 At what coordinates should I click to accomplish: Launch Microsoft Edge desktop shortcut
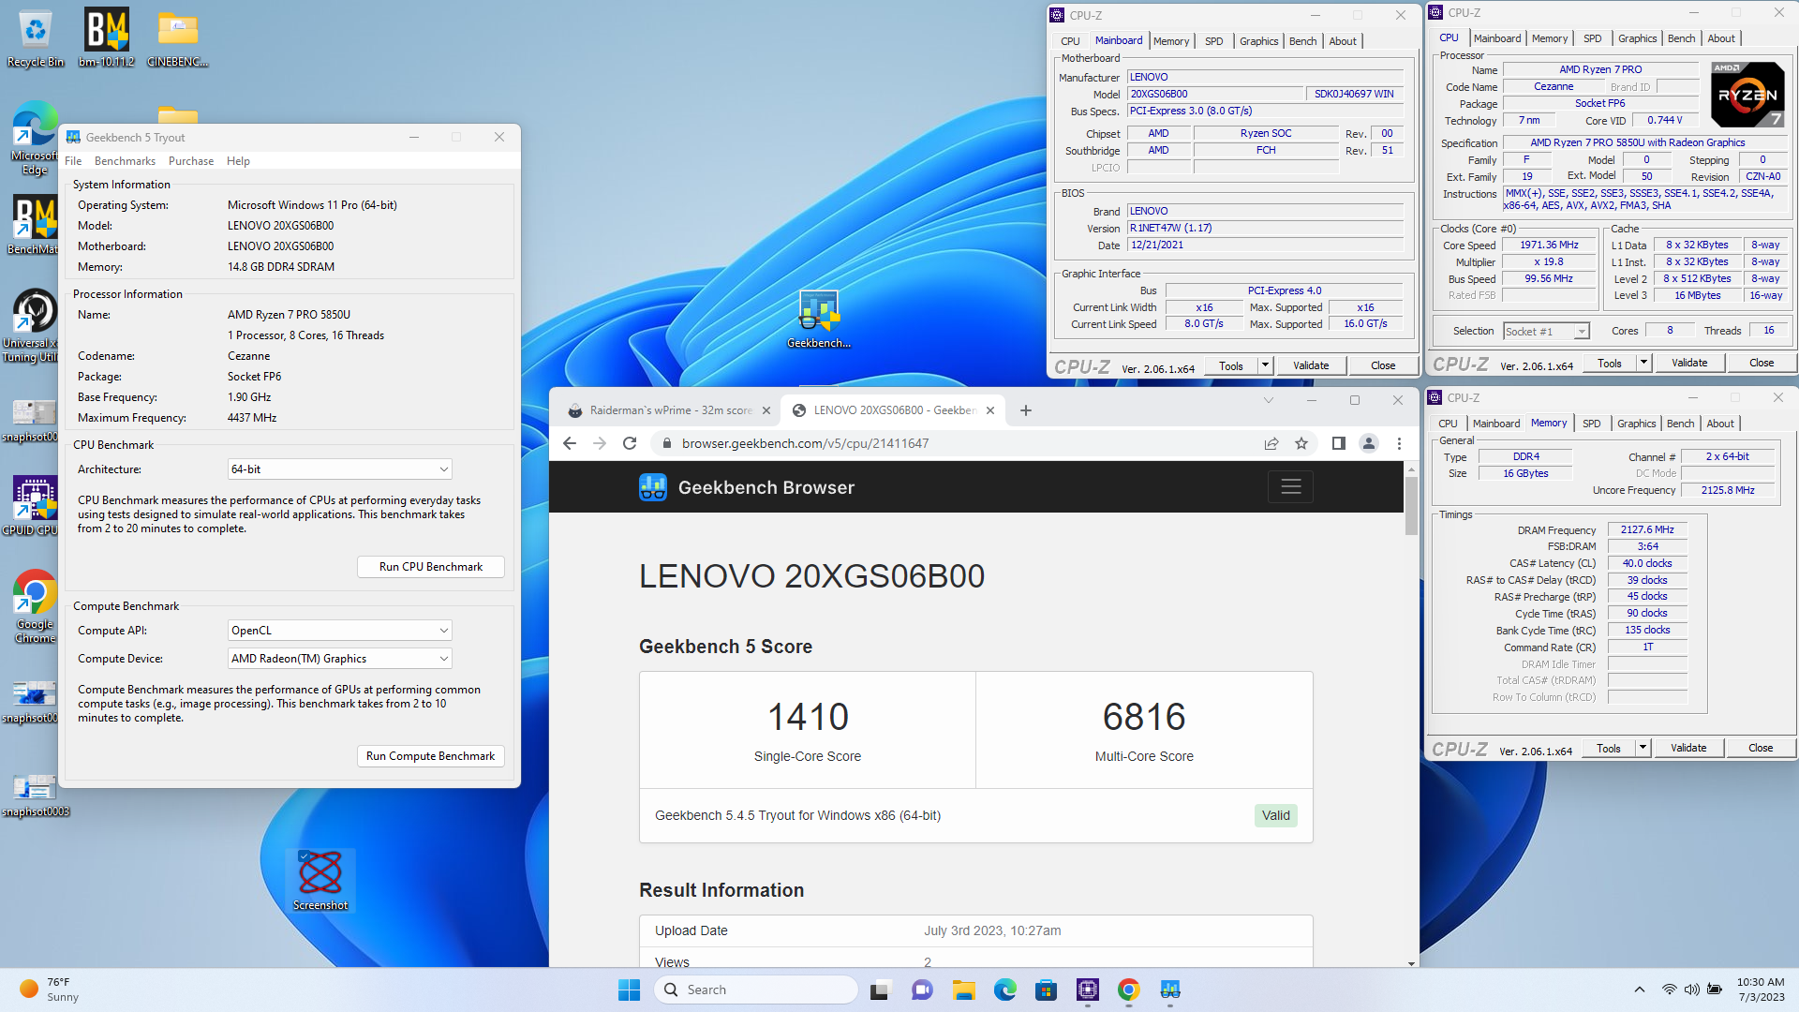35,138
